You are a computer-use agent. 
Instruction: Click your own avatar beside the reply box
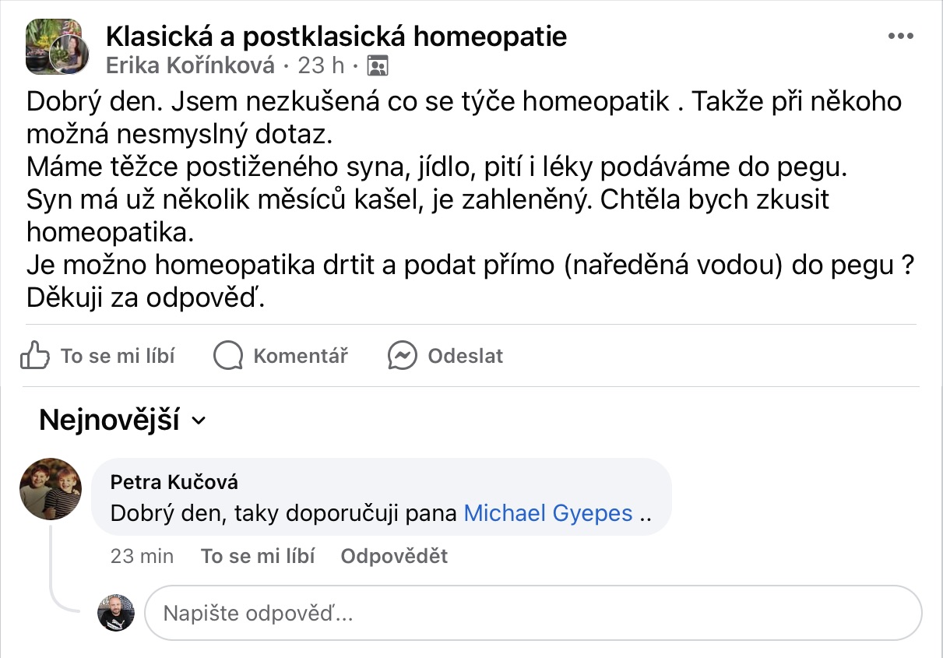(116, 613)
